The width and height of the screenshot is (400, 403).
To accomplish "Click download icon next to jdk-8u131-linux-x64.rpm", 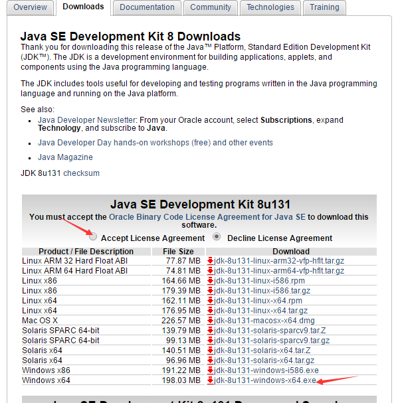I will click(210, 301).
